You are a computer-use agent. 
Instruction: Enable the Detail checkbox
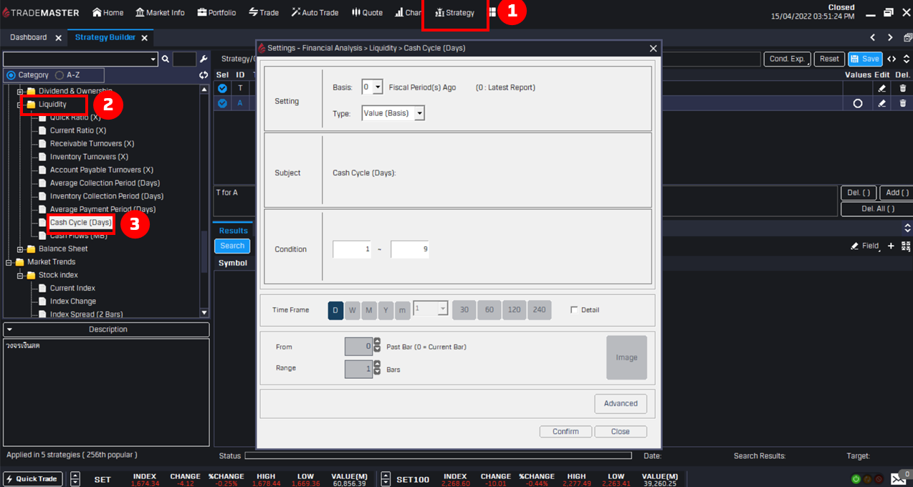pyautogui.click(x=574, y=310)
